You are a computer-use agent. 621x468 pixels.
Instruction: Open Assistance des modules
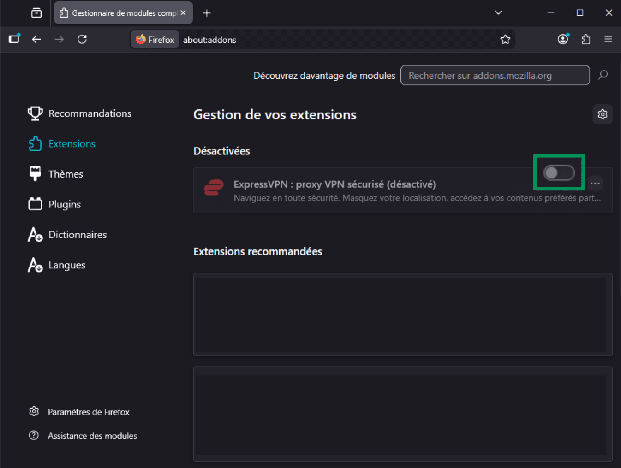pos(92,436)
